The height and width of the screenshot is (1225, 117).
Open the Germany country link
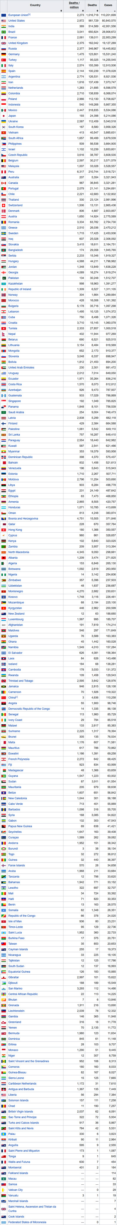(x=14, y=54)
